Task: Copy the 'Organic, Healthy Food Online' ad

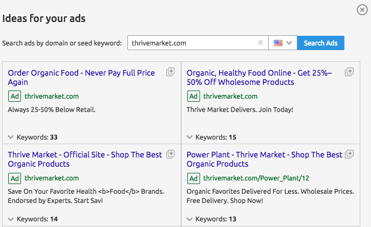Action: (349, 72)
